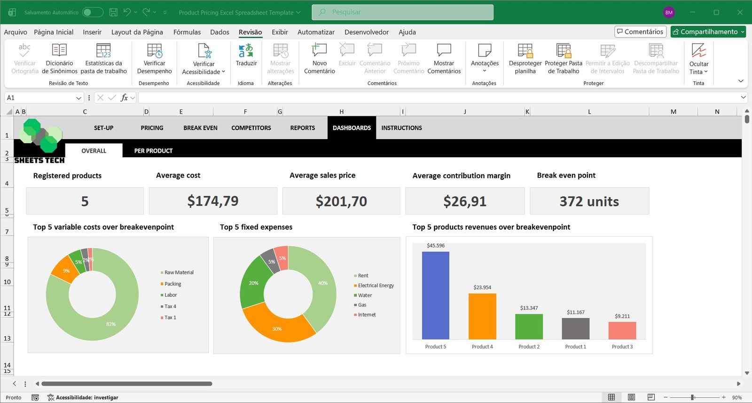Click the zoom out minus button

[x=666, y=397]
